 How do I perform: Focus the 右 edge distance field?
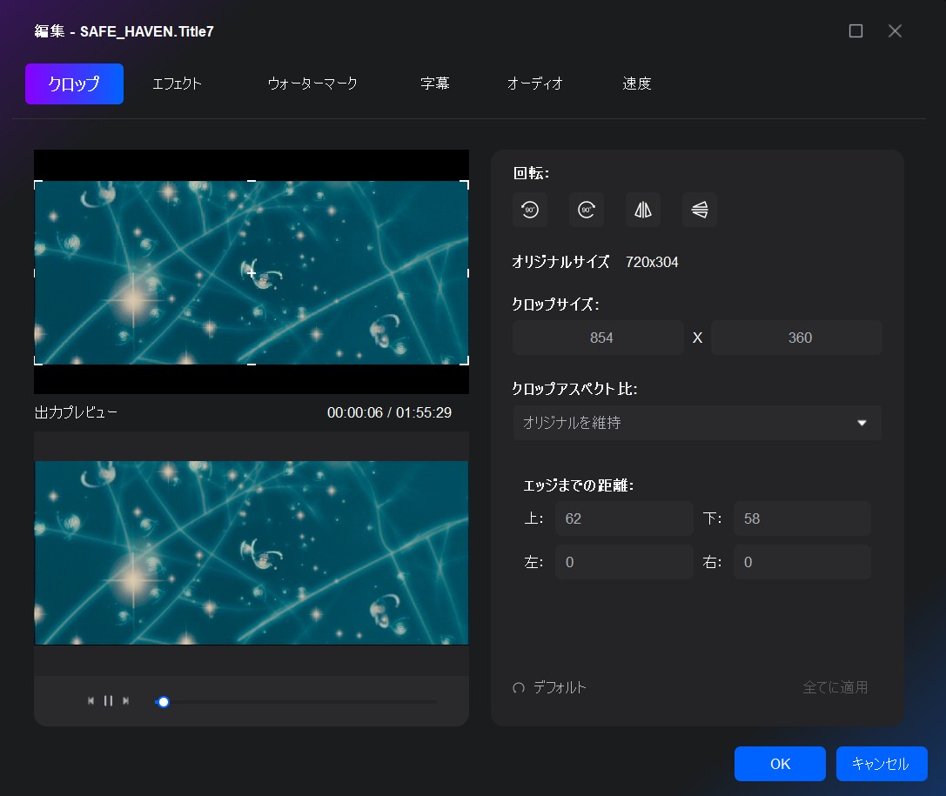802,562
